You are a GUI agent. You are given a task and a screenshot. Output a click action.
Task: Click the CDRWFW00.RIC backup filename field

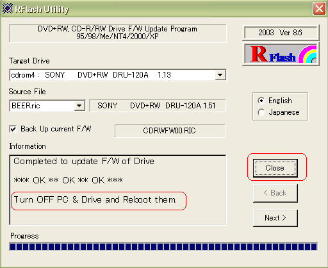click(x=170, y=131)
